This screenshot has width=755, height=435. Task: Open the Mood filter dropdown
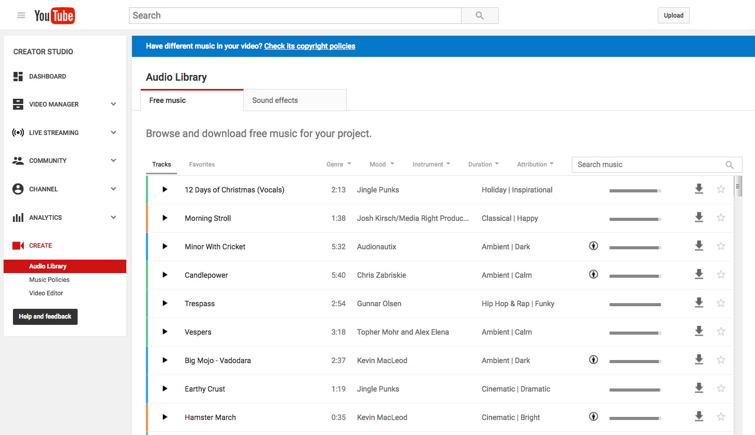tap(382, 164)
